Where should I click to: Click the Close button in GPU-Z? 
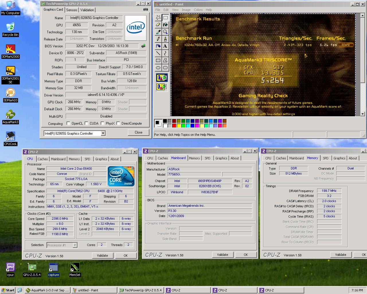click(x=138, y=132)
